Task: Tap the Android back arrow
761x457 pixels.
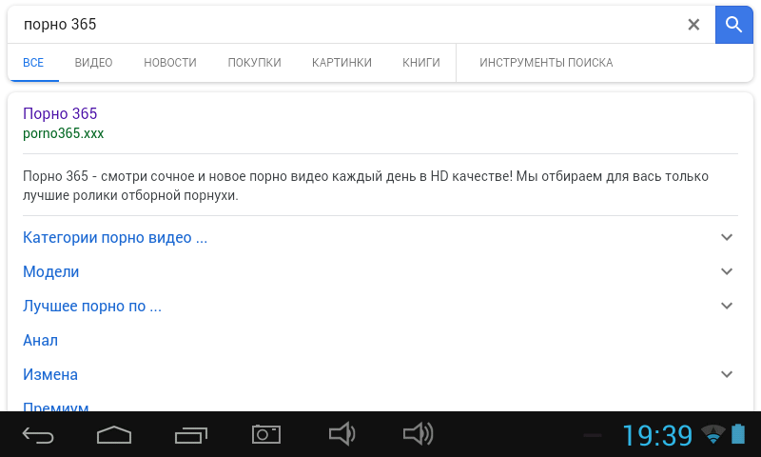Action: tap(38, 435)
